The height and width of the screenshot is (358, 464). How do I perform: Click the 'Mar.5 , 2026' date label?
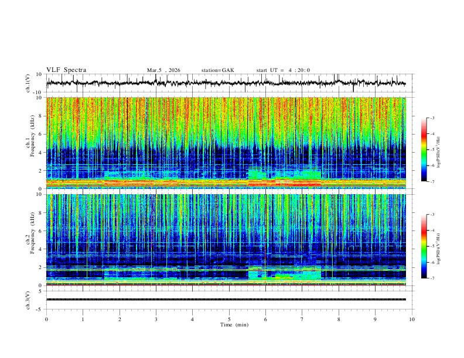coord(163,70)
